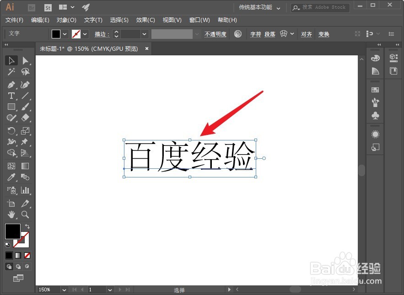The height and width of the screenshot is (295, 404).
Task: Open the Color panel palette icon
Action: (375, 58)
